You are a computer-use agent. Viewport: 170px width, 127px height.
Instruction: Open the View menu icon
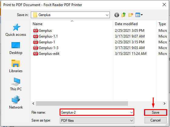[x=138, y=15]
